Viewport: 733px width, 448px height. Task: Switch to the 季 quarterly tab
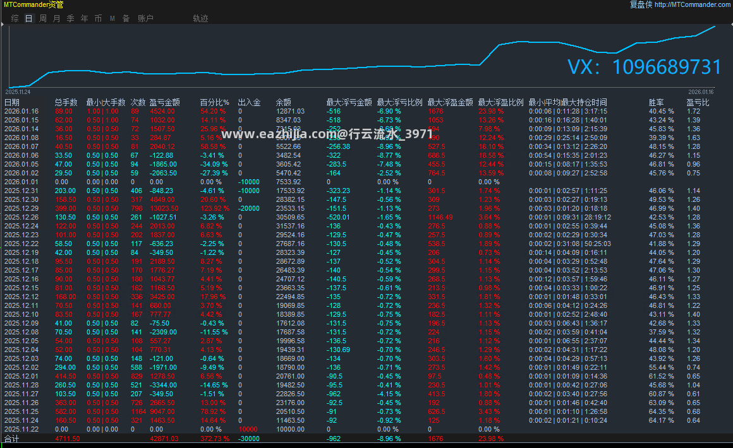pos(71,18)
